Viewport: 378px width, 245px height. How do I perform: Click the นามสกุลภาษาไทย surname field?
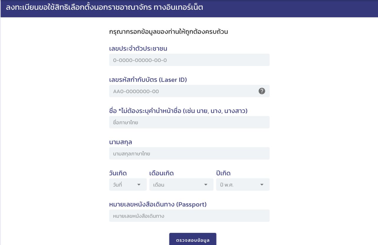pyautogui.click(x=189, y=153)
